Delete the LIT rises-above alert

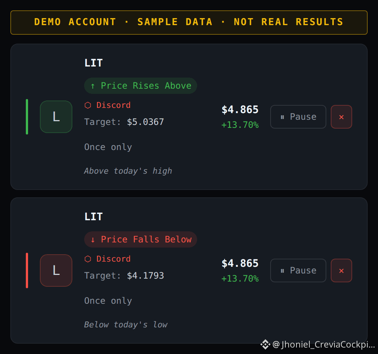[x=341, y=117]
